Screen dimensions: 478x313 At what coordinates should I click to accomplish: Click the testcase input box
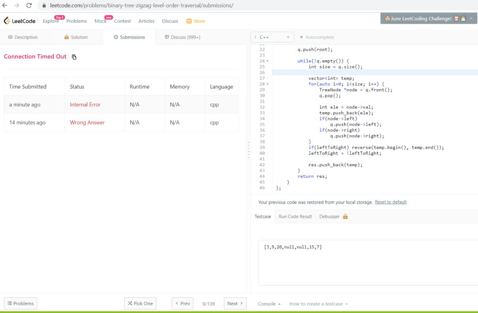(368, 263)
